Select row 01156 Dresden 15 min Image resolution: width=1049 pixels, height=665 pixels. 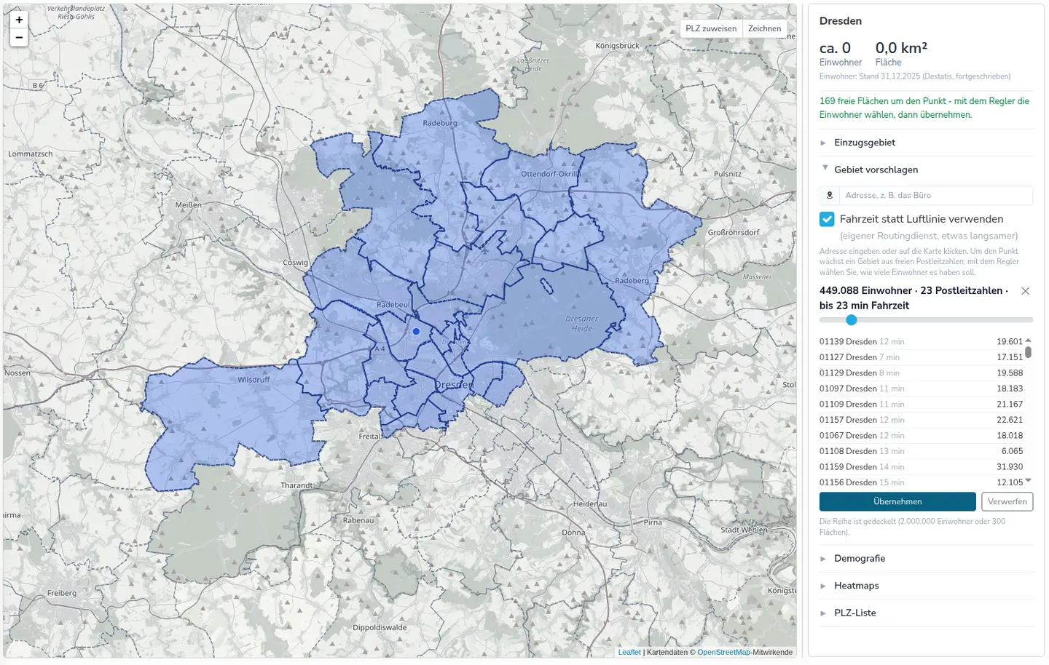[921, 482]
